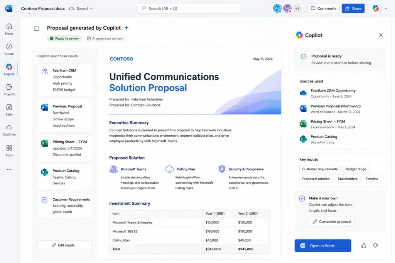The image size is (395, 263).
Task: Click the Make it your own sparkle icon
Action: [302, 198]
